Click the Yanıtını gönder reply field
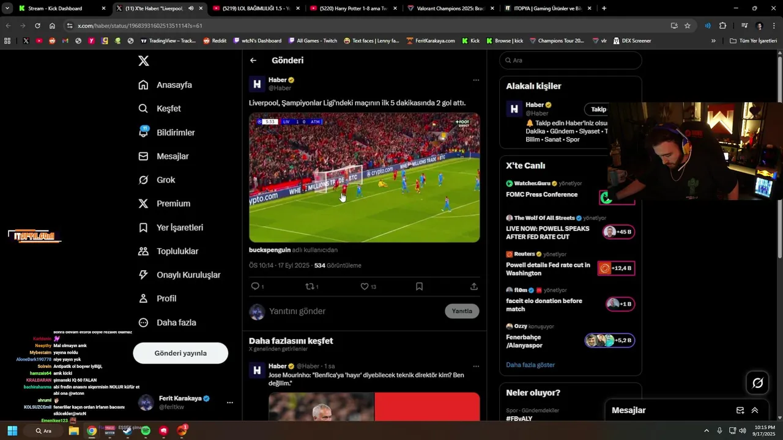783x440 pixels. pos(297,311)
